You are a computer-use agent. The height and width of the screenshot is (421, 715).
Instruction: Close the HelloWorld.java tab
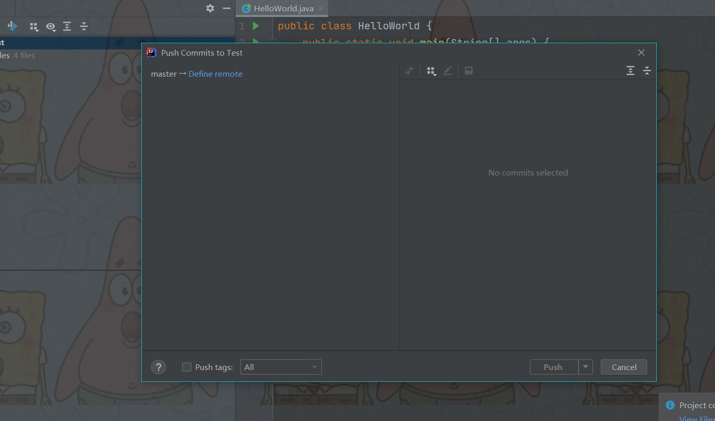point(321,8)
